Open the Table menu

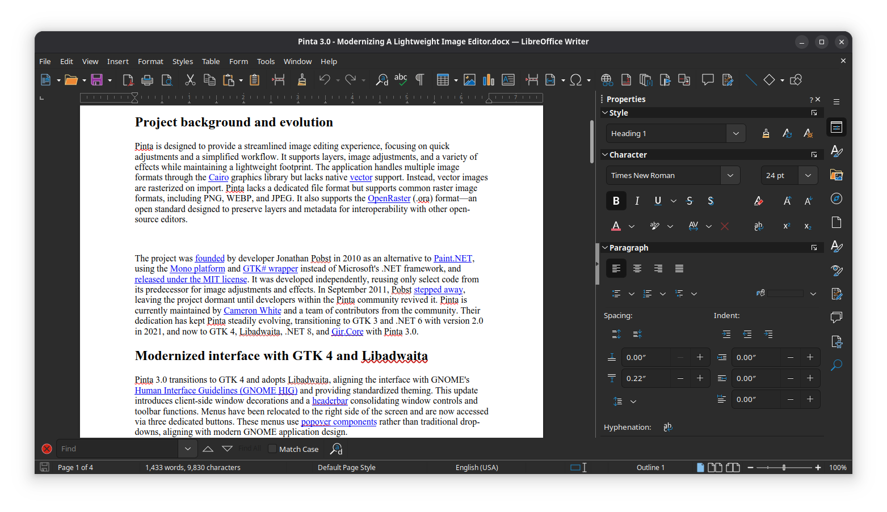(x=211, y=61)
